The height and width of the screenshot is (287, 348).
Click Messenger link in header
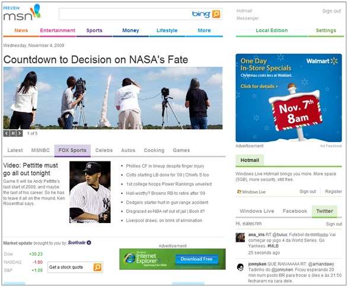pos(247,18)
